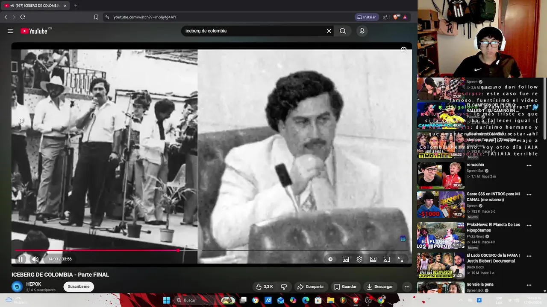
Task: Open Windows Start menu
Action: [x=166, y=300]
